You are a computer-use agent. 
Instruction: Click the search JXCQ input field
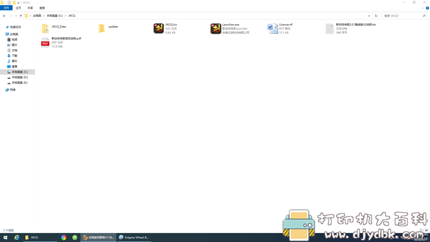pyautogui.click(x=402, y=16)
